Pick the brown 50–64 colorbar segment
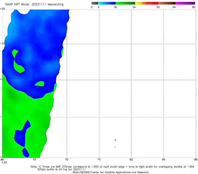The height and width of the screenshot is (174, 198). (167, 3)
